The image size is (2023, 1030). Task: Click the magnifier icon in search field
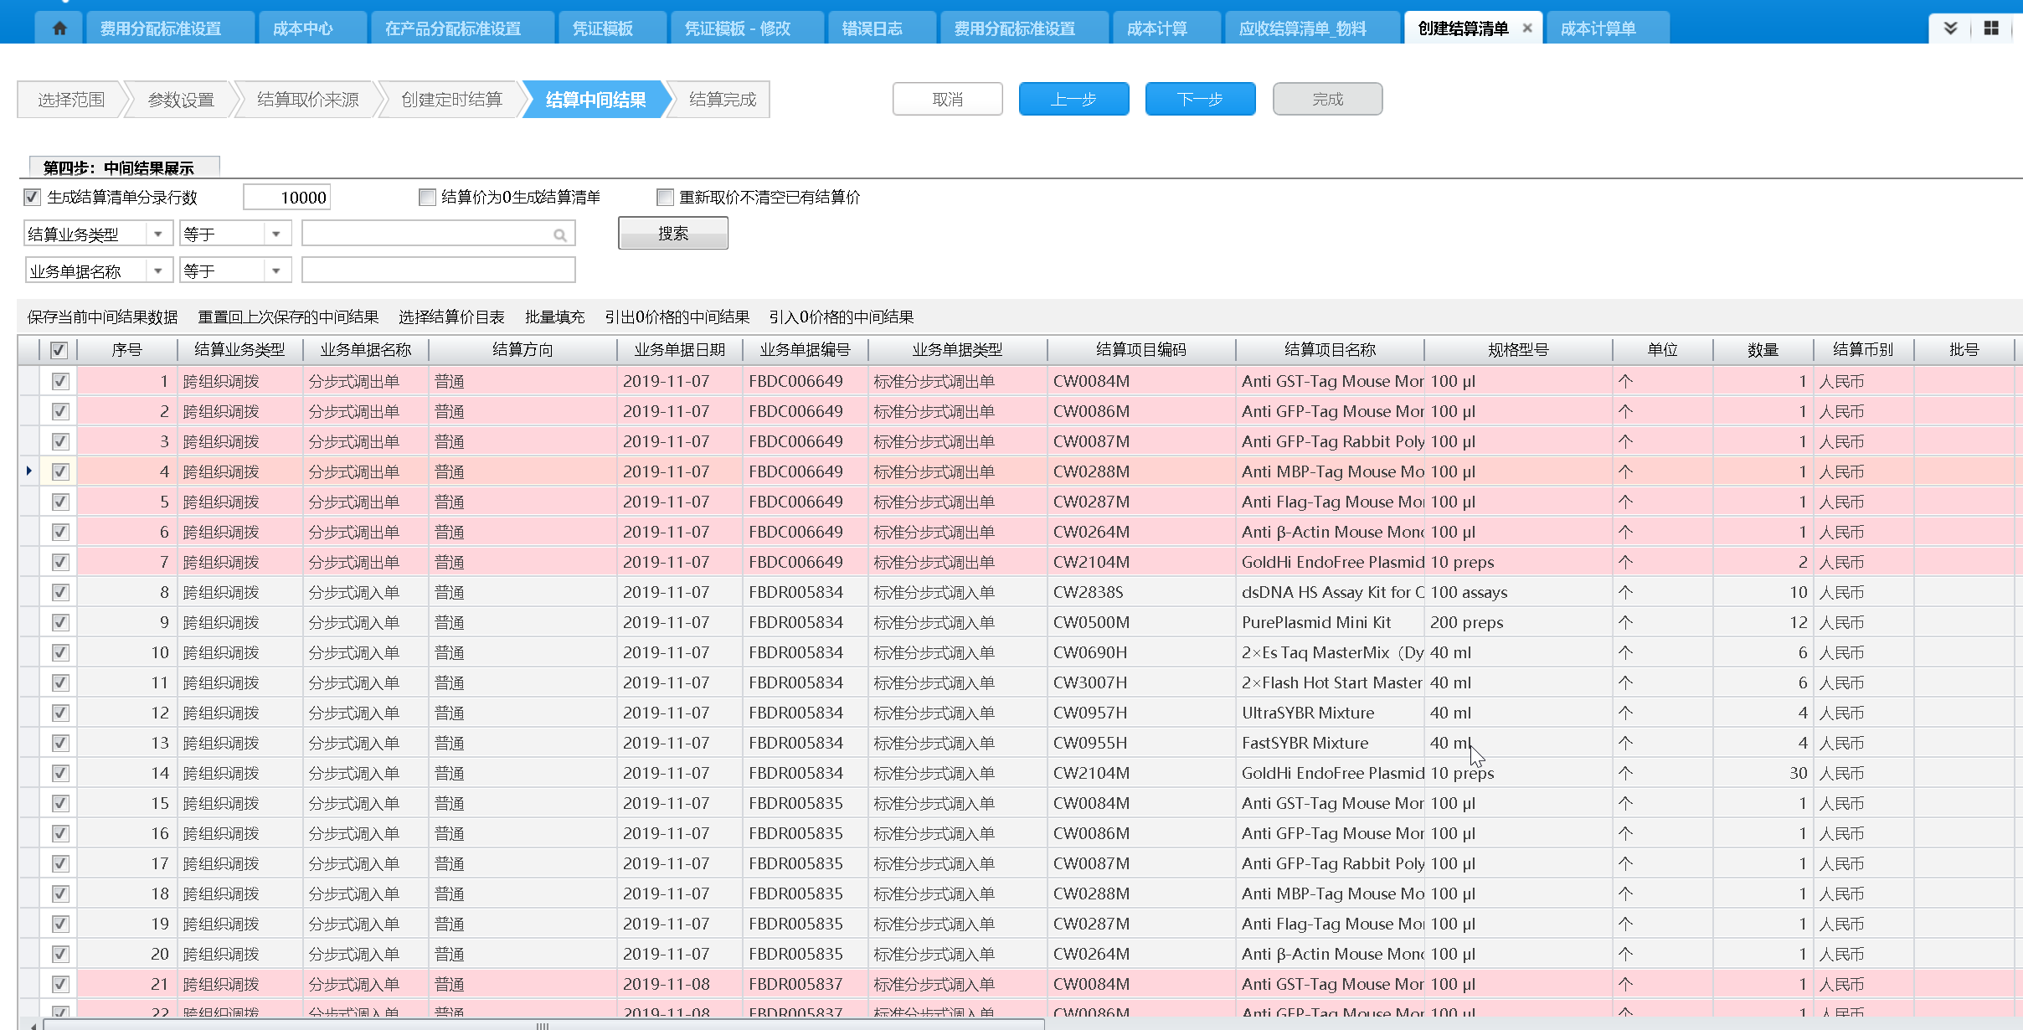(x=560, y=235)
